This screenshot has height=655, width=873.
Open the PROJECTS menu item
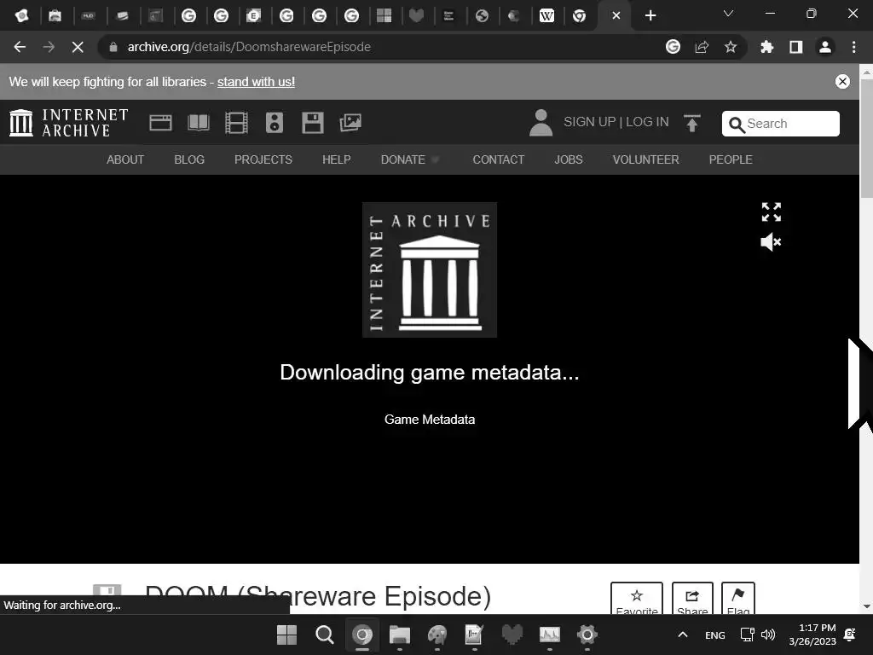click(x=263, y=159)
